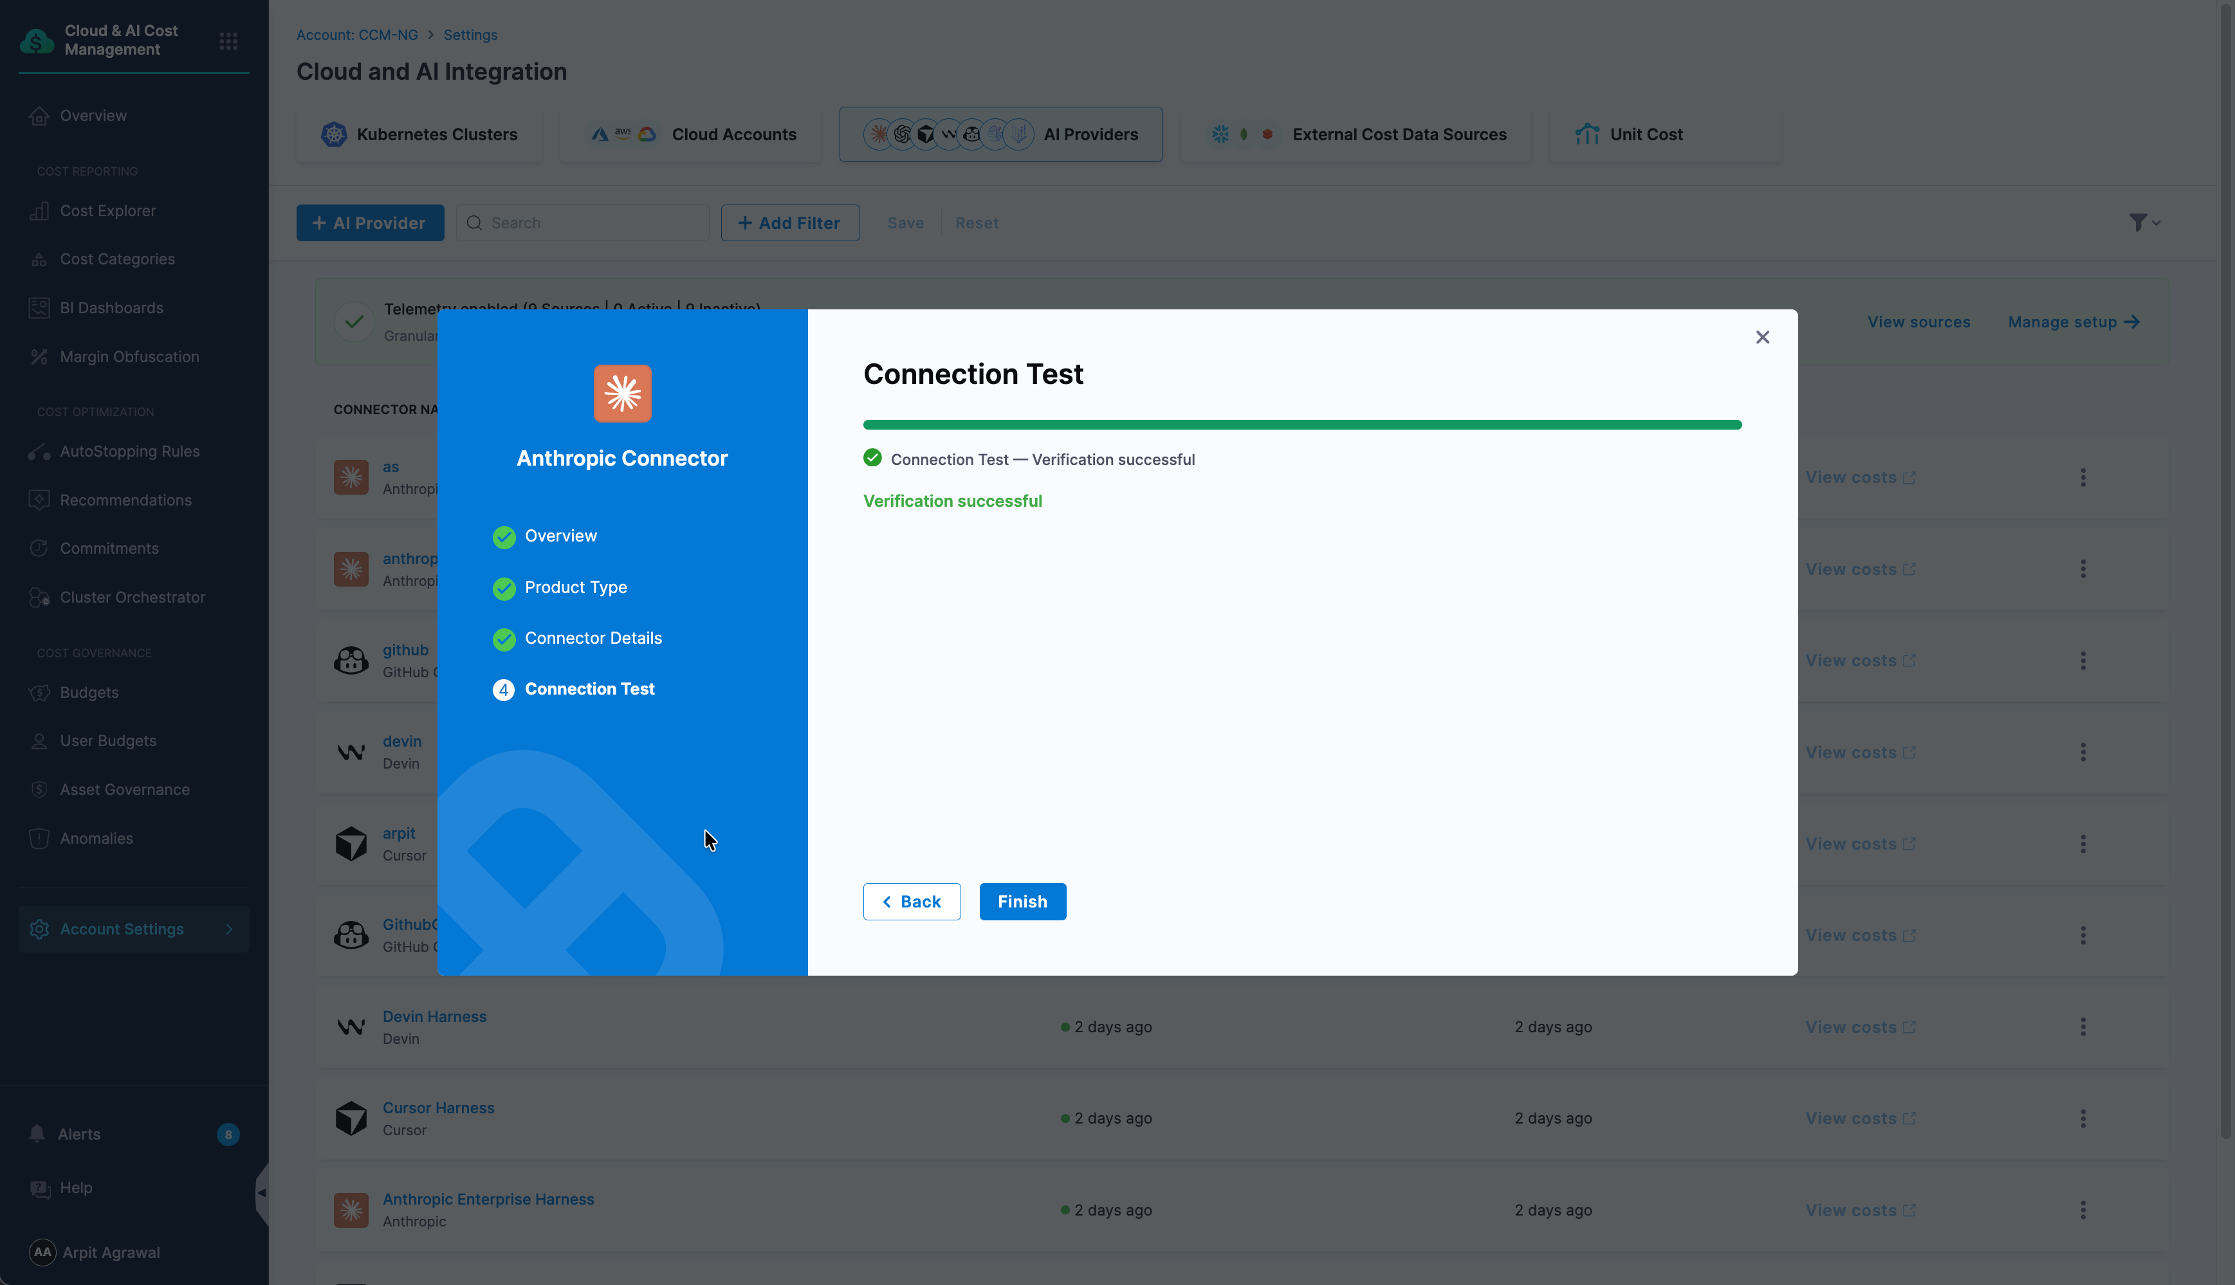Close the Connection Test dialog
This screenshot has width=2235, height=1285.
point(1763,337)
